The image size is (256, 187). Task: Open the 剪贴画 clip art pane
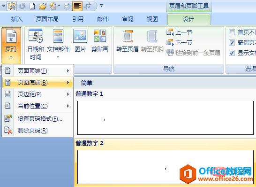point(100,40)
